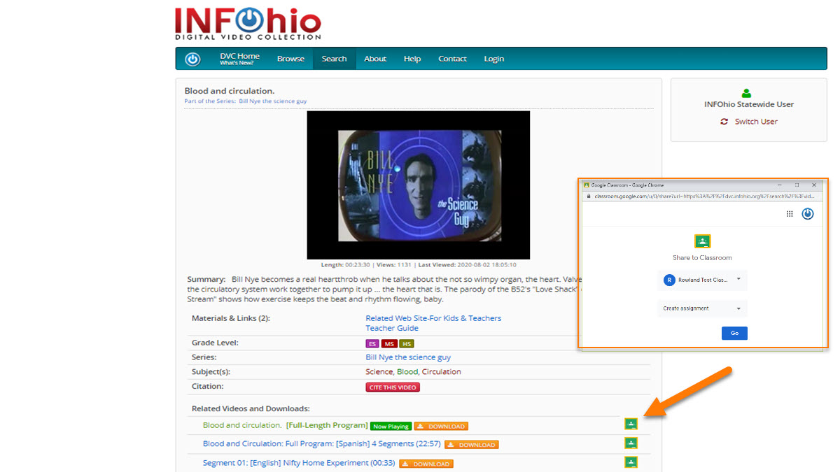
Task: Open Spanish 4 Segments full program link
Action: click(322, 444)
